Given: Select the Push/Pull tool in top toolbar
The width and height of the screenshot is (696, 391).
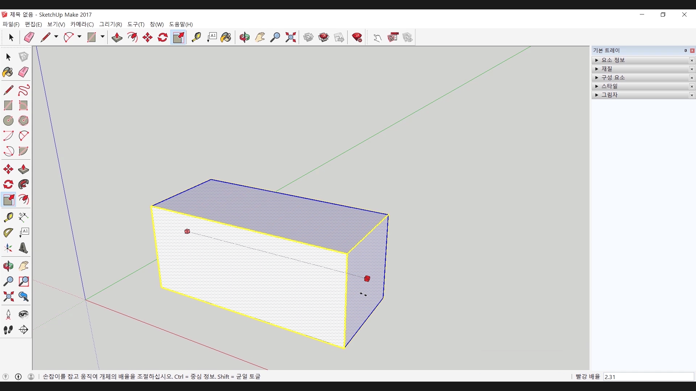Looking at the screenshot, I should [117, 37].
